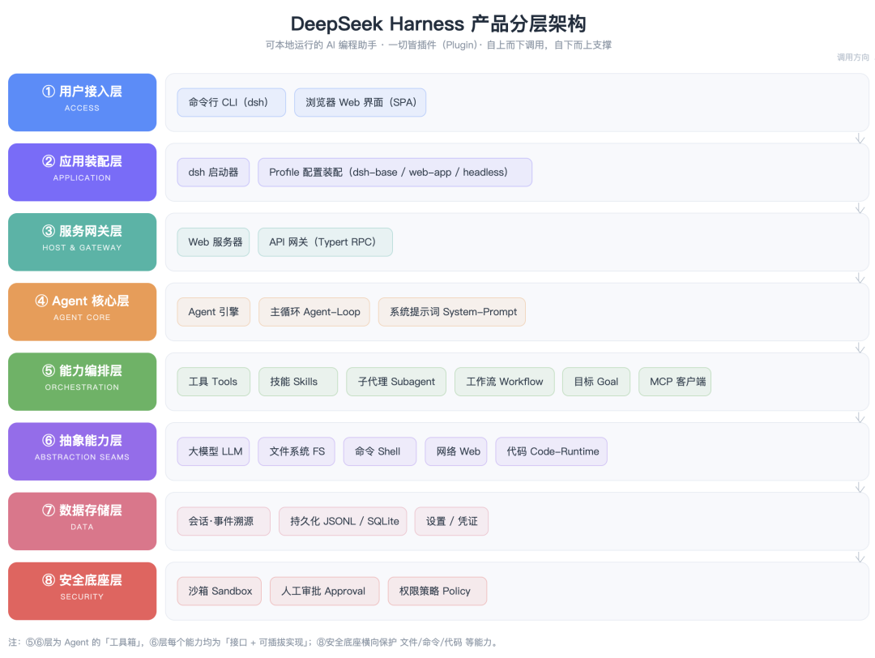This screenshot has width=875, height=658.
Task: Select the 目标 Goal chip
Action: (x=596, y=381)
